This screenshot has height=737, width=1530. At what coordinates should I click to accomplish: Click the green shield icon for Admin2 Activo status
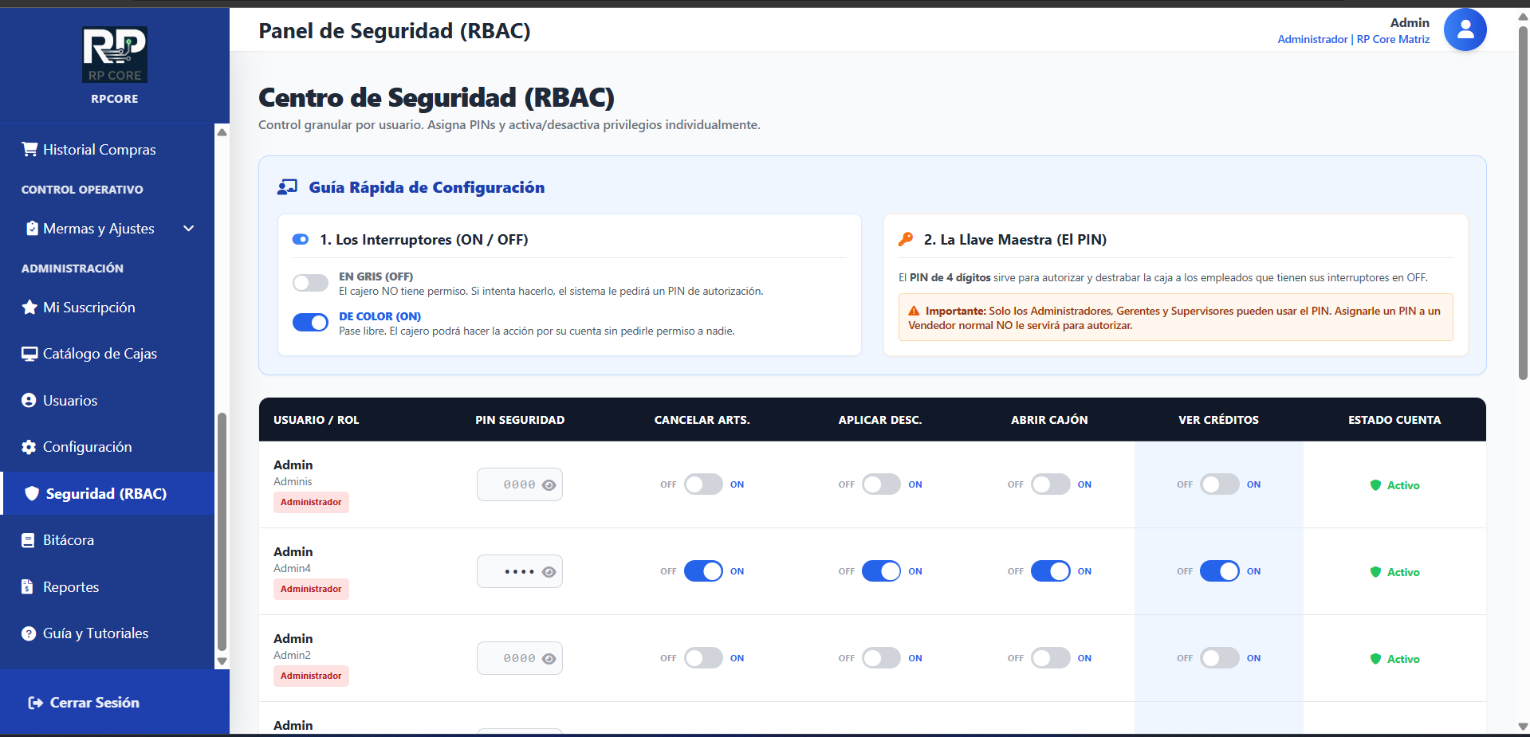[1375, 659]
